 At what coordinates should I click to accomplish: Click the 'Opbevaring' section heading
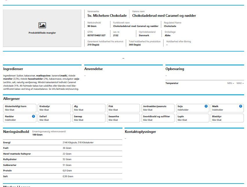point(175,69)
